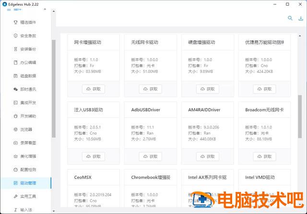307x214 pixels.
Task: Click size text 83.98MB
Action: pyautogui.click(x=94, y=71)
